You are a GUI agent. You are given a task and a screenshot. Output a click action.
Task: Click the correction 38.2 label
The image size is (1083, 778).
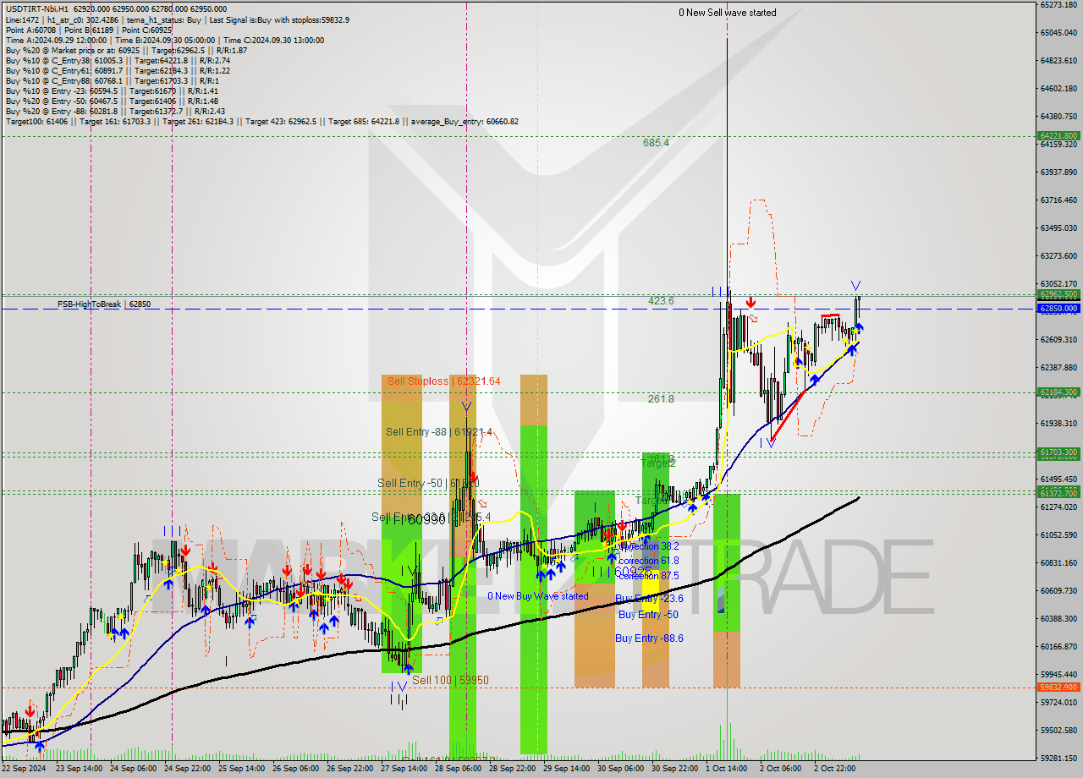tap(648, 546)
